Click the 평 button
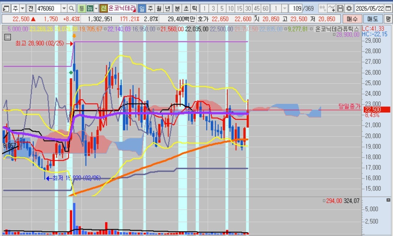 (388, 19)
